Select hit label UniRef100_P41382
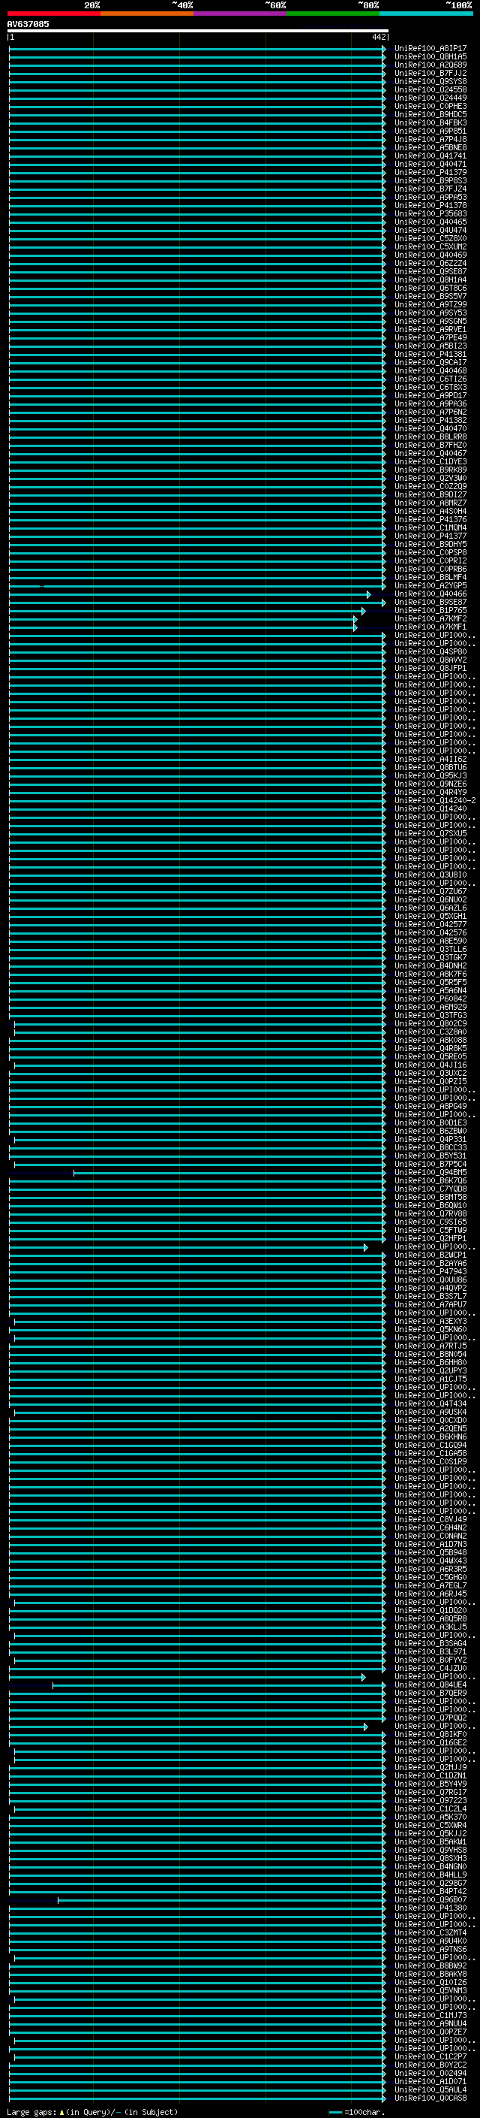Screen dimensions: 480x2118 pos(430,420)
